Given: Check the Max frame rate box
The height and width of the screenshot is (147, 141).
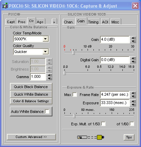Looking at the screenshot, I should [x=75, y=95].
